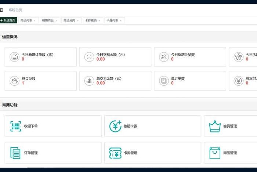257x172 pixels.
Task: Click the 总会员数 group icon
Action: pos(14,81)
